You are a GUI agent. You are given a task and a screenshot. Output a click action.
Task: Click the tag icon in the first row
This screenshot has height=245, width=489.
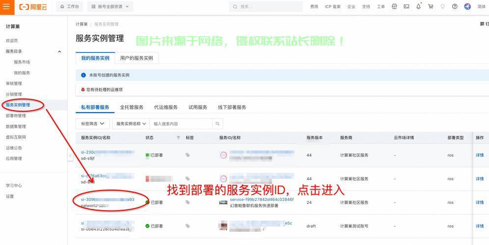[188, 155]
